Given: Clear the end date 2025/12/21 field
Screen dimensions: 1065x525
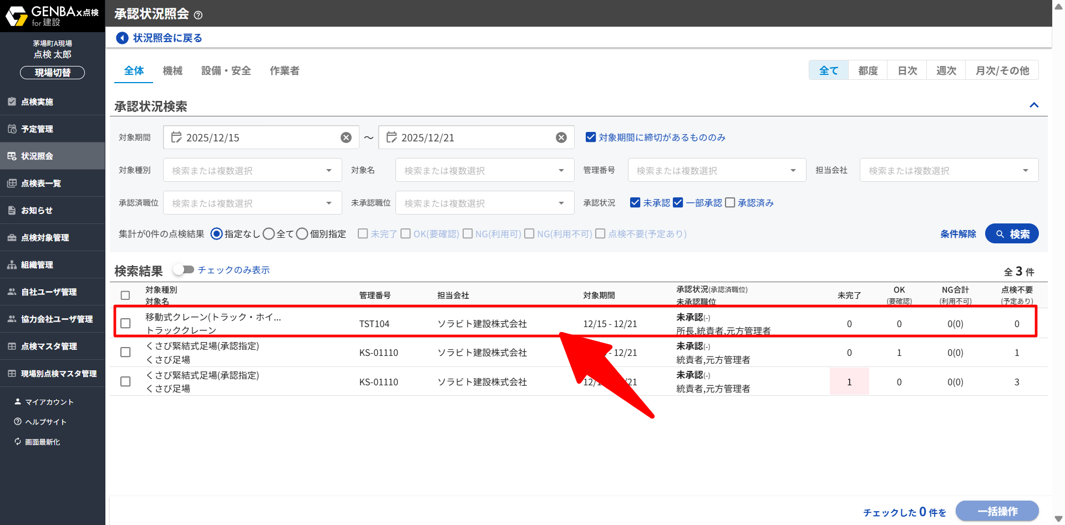Looking at the screenshot, I should point(561,137).
